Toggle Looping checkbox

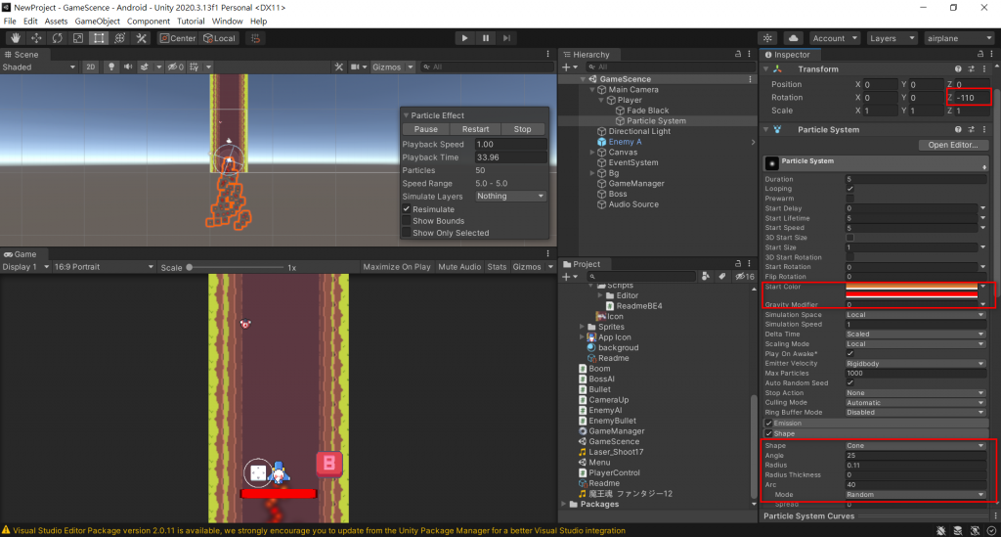(849, 189)
